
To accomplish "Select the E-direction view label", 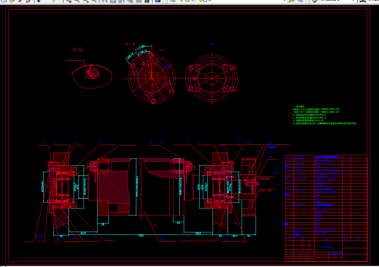I will coord(211,45).
